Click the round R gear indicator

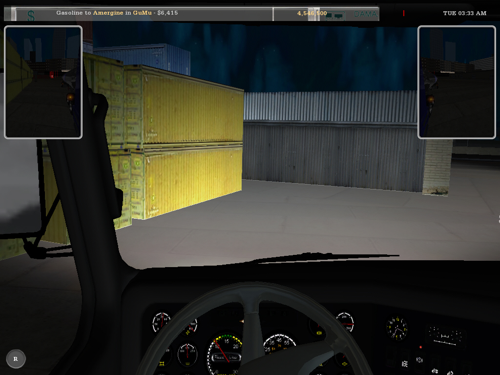pyautogui.click(x=16, y=359)
